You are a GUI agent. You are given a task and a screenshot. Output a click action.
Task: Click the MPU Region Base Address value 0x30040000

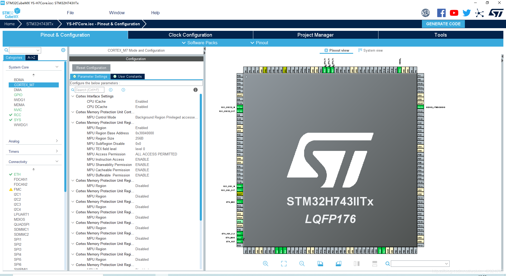145,133
